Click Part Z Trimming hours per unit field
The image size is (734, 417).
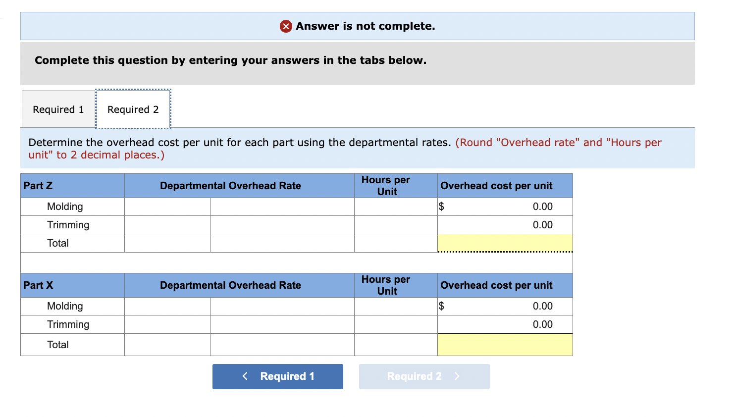[x=396, y=225]
